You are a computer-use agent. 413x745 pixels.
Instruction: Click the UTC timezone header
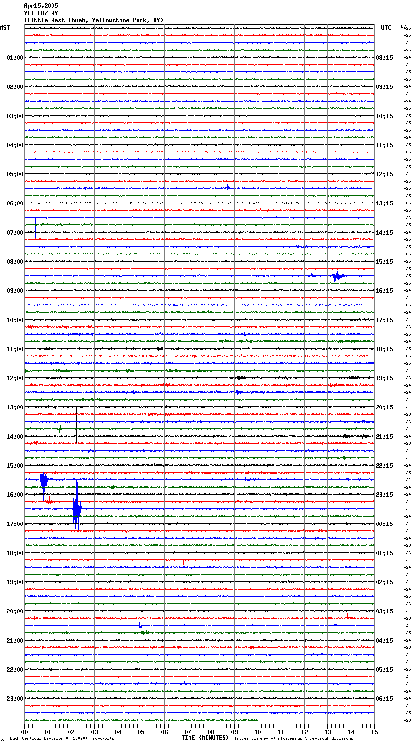pyautogui.click(x=386, y=28)
